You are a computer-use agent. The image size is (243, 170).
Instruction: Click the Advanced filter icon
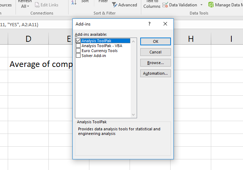(115, 5)
